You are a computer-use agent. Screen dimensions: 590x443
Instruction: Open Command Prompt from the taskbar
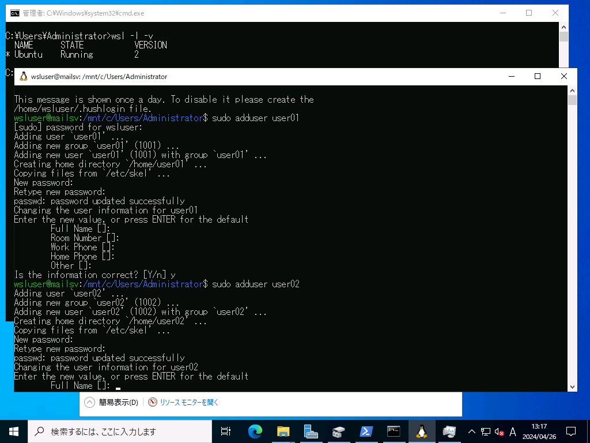[394, 431]
